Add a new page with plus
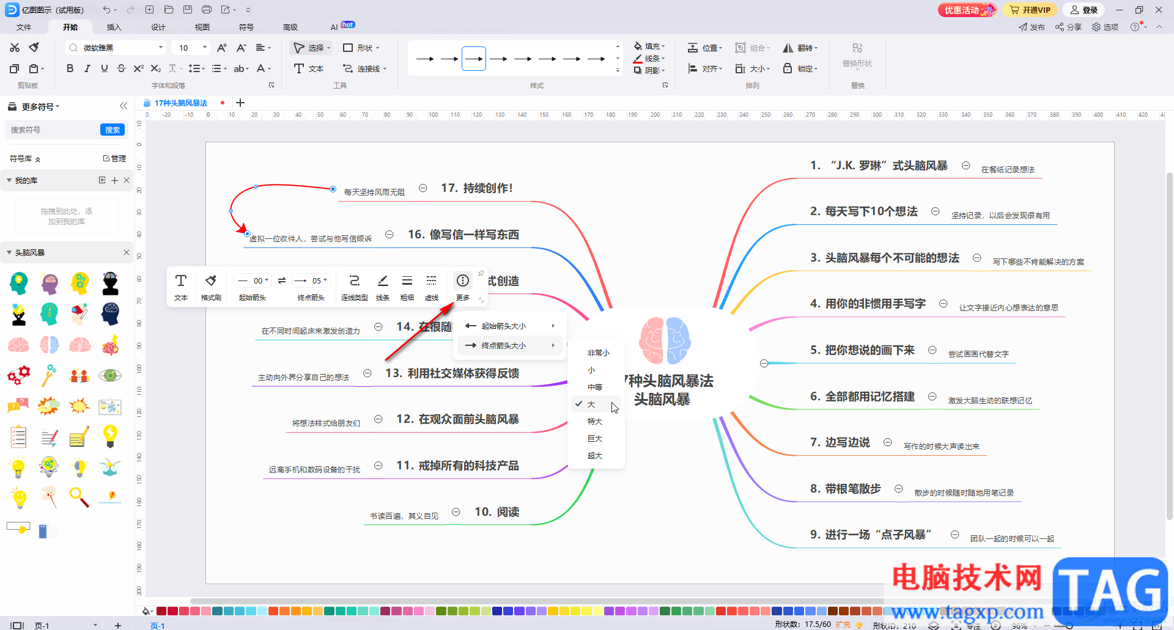Image resolution: width=1174 pixels, height=630 pixels. point(118,625)
